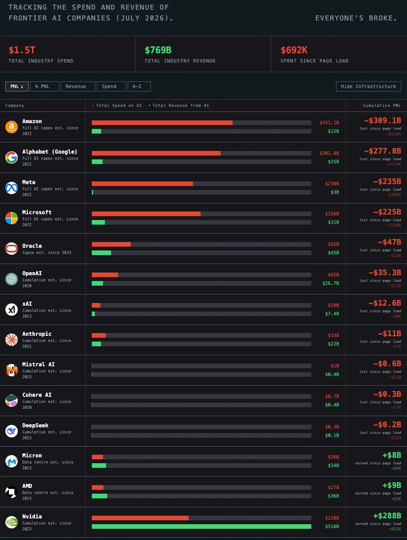The image size is (407, 540).
Task: Click Meta's $238B spend value
Action: pyautogui.click(x=332, y=184)
